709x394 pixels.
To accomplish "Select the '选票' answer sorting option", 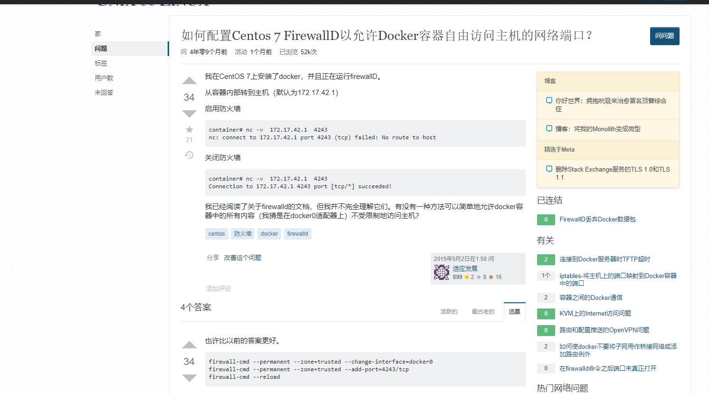I will [514, 311].
